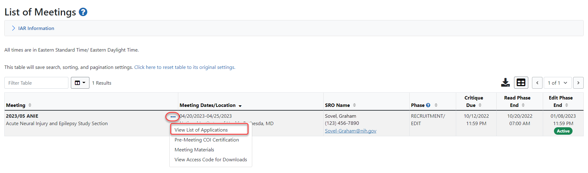
Task: Click the Sovel-Graham@nih.gov email link
Action: (x=350, y=131)
